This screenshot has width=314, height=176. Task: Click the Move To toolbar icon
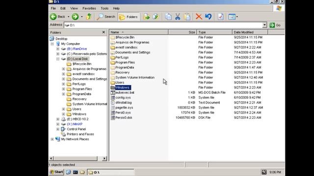146,17
